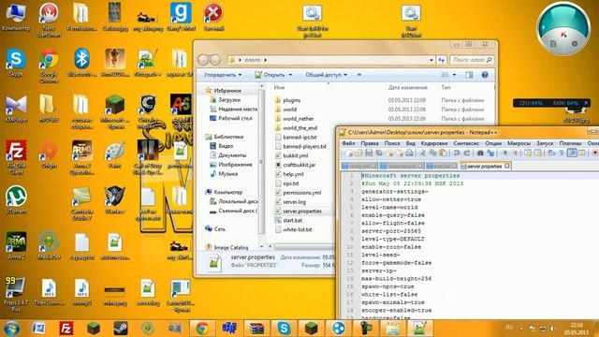The image size is (599, 337).
Task: Click the Steam icon in the taskbar
Action: pos(121,329)
